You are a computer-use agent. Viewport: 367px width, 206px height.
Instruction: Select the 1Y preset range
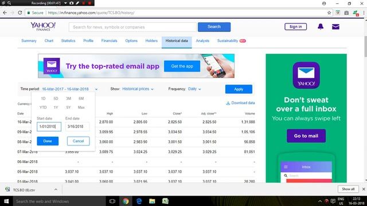point(56,108)
